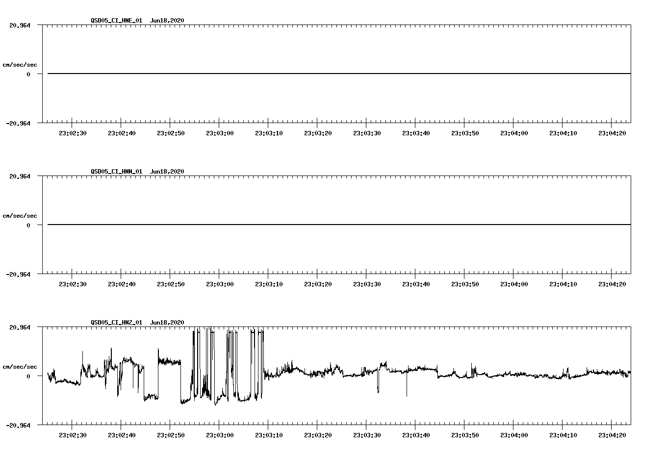666x453 pixels.
Task: Click the 23:03:40 time label under HNZ plot
Action: [x=416, y=435]
